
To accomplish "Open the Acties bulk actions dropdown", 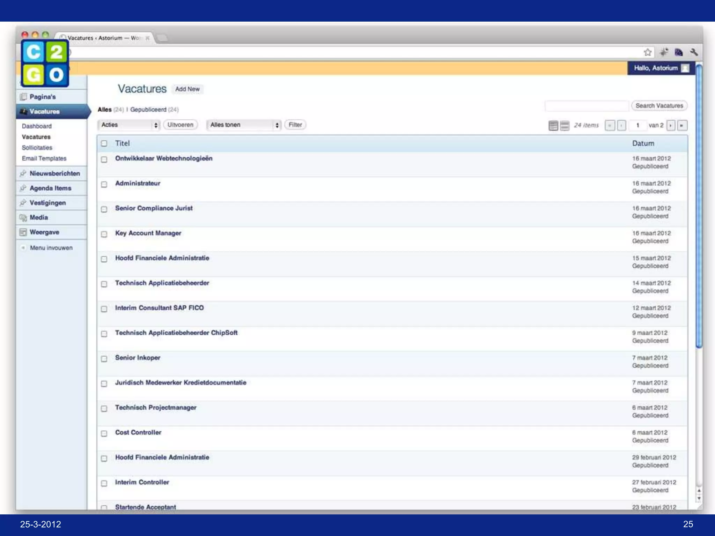I will point(129,125).
